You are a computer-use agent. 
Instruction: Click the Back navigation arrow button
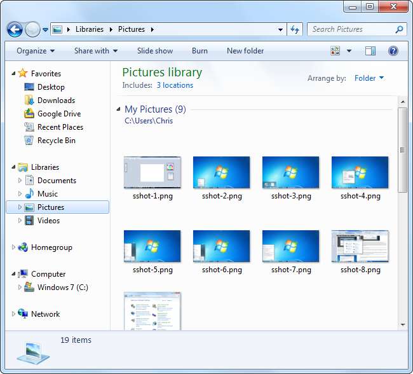pos(15,29)
